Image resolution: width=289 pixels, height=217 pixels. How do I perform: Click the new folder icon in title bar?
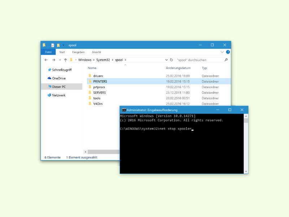tap(58, 45)
